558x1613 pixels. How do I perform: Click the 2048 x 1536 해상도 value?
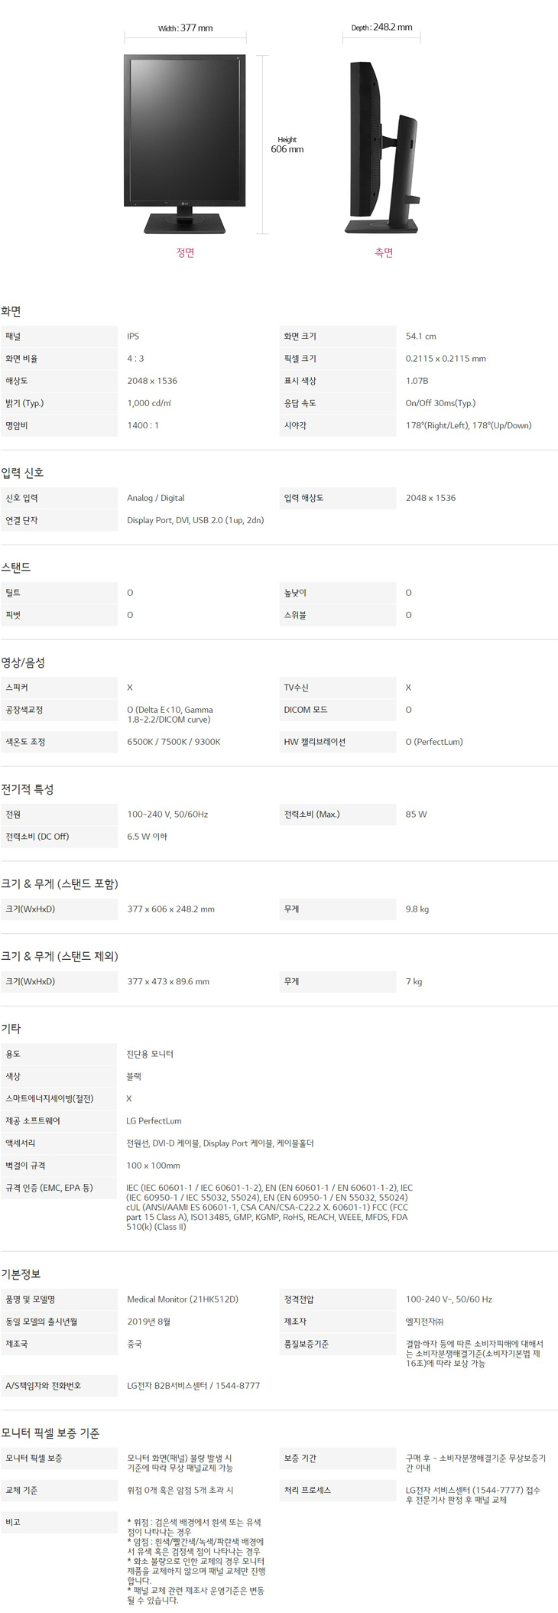point(152,381)
